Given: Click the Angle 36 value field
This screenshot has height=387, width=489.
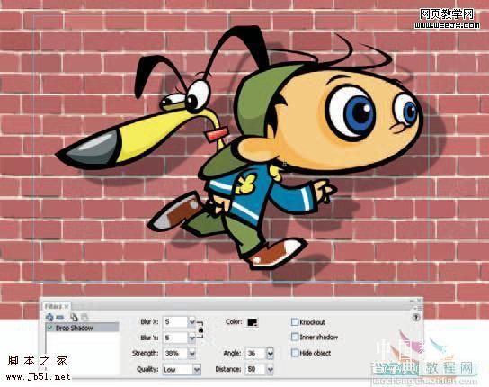Looking at the screenshot, I should 255,354.
